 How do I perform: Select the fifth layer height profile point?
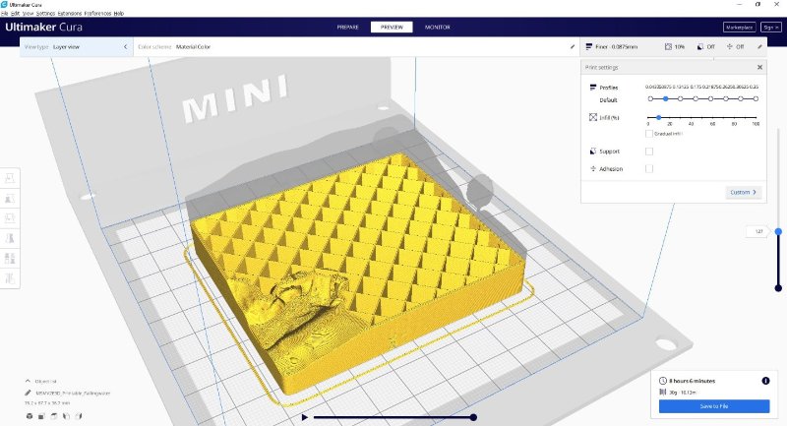pyautogui.click(x=710, y=98)
